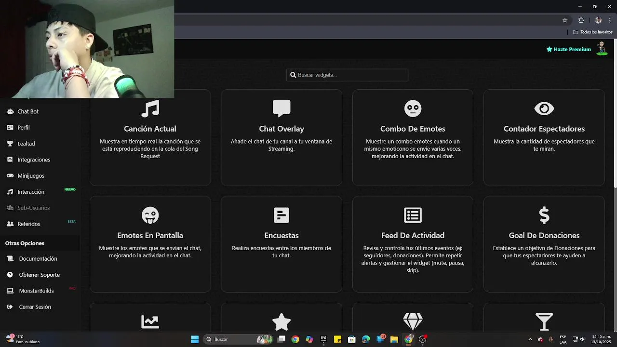Click the Encuestas widget title

click(x=282, y=235)
